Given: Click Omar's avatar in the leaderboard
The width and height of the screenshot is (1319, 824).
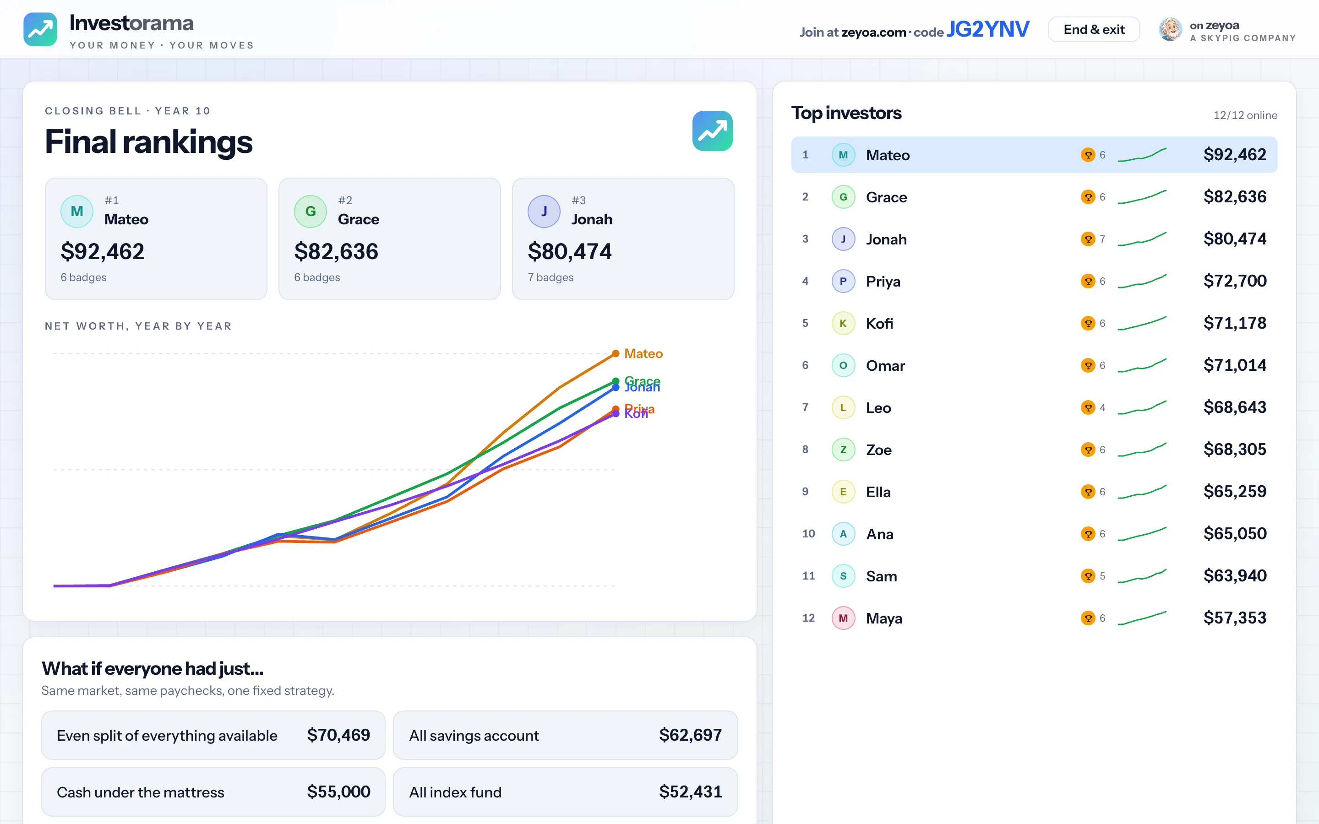Looking at the screenshot, I should [x=843, y=365].
